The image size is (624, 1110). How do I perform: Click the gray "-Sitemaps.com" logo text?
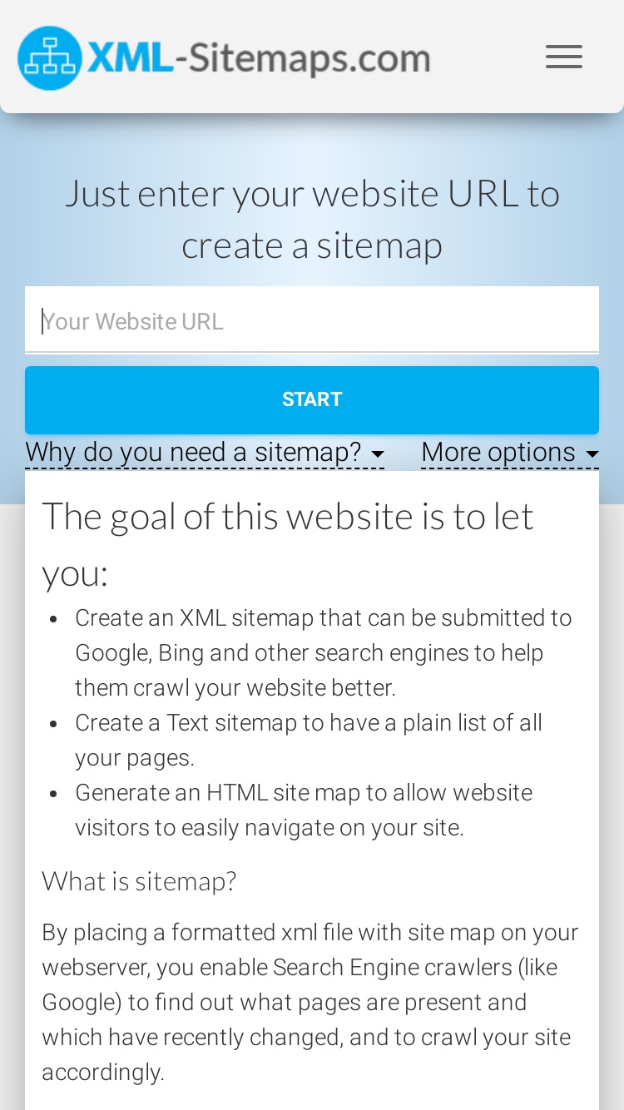coord(302,58)
